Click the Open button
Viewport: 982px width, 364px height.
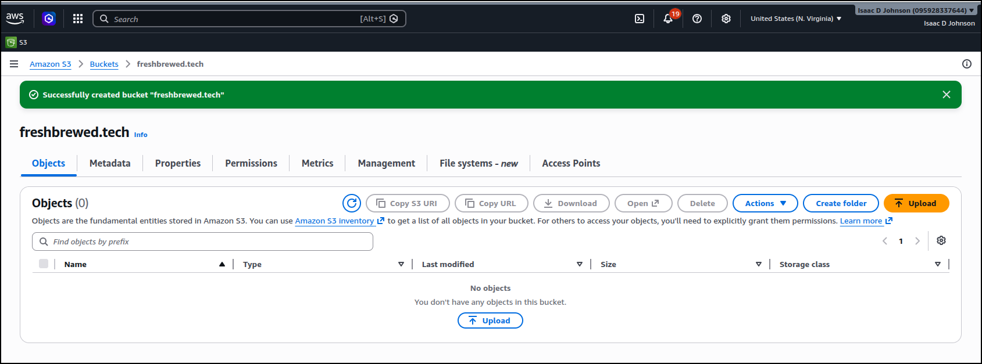[643, 203]
